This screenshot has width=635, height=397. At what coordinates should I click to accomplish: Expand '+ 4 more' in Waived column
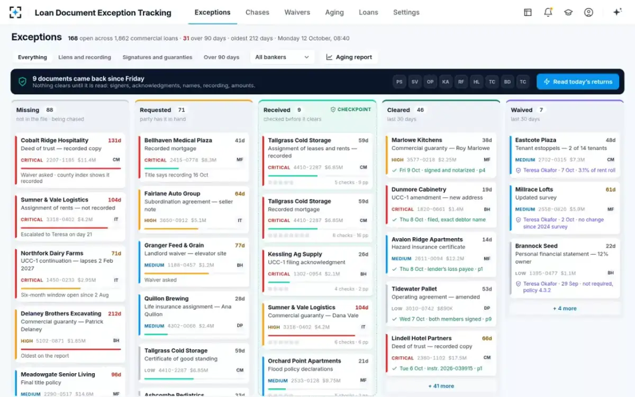565,308
